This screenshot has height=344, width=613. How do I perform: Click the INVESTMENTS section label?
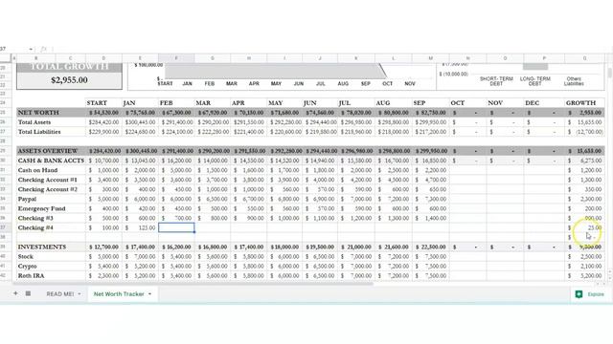tap(42, 247)
